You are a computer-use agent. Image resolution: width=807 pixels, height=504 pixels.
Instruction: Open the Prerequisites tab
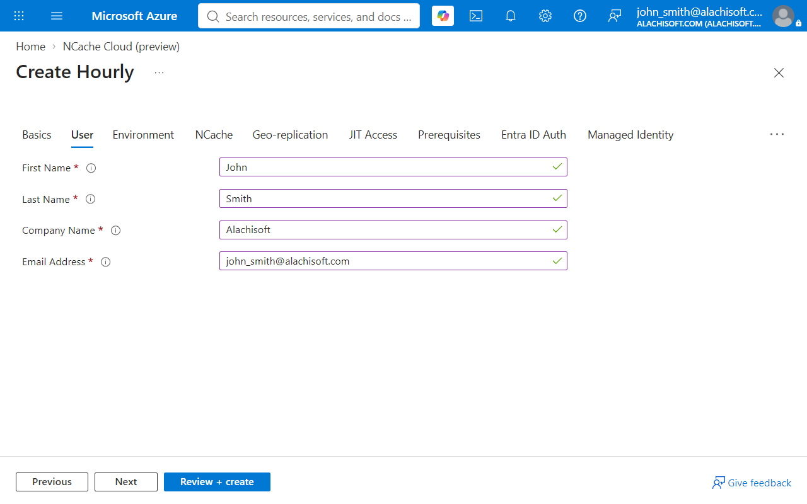pos(449,135)
